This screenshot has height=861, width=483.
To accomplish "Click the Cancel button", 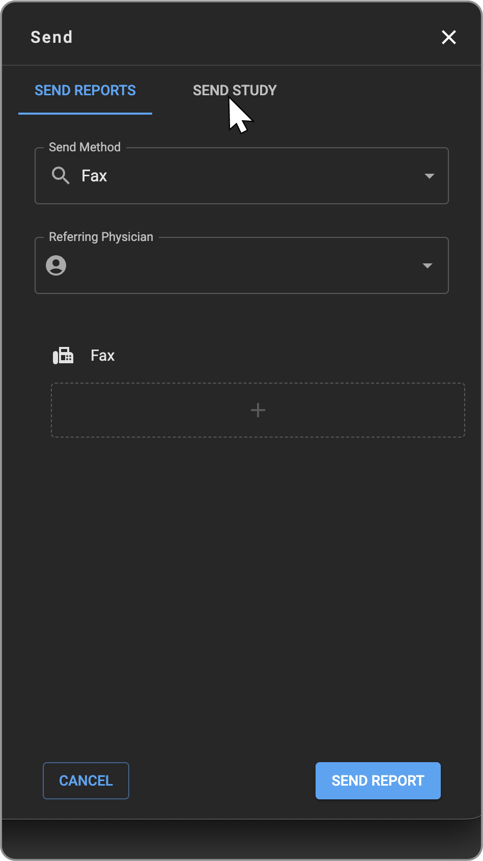I will [86, 781].
